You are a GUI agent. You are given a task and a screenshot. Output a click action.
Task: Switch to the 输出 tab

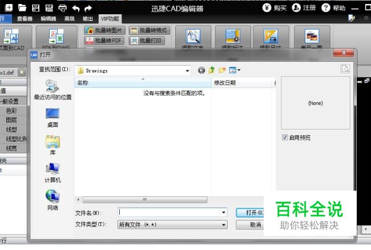point(88,19)
